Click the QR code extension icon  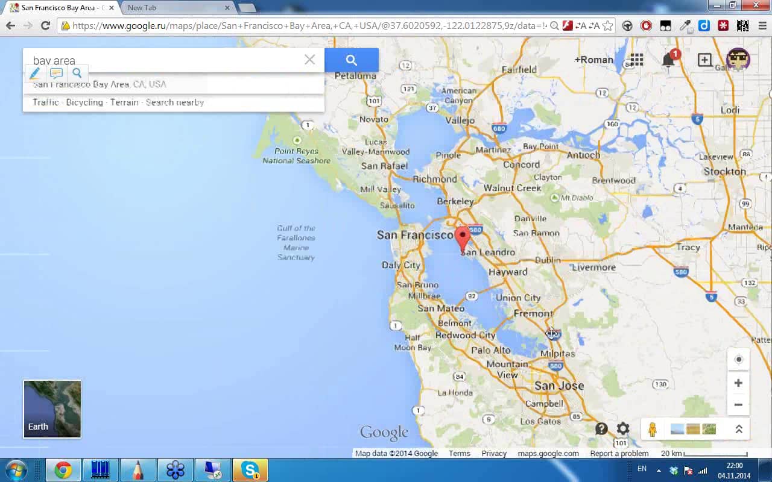742,26
